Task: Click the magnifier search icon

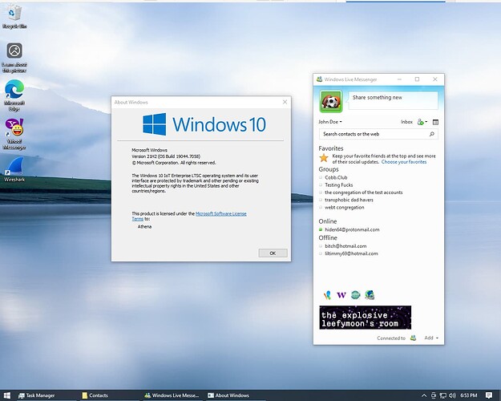Action: coord(432,134)
